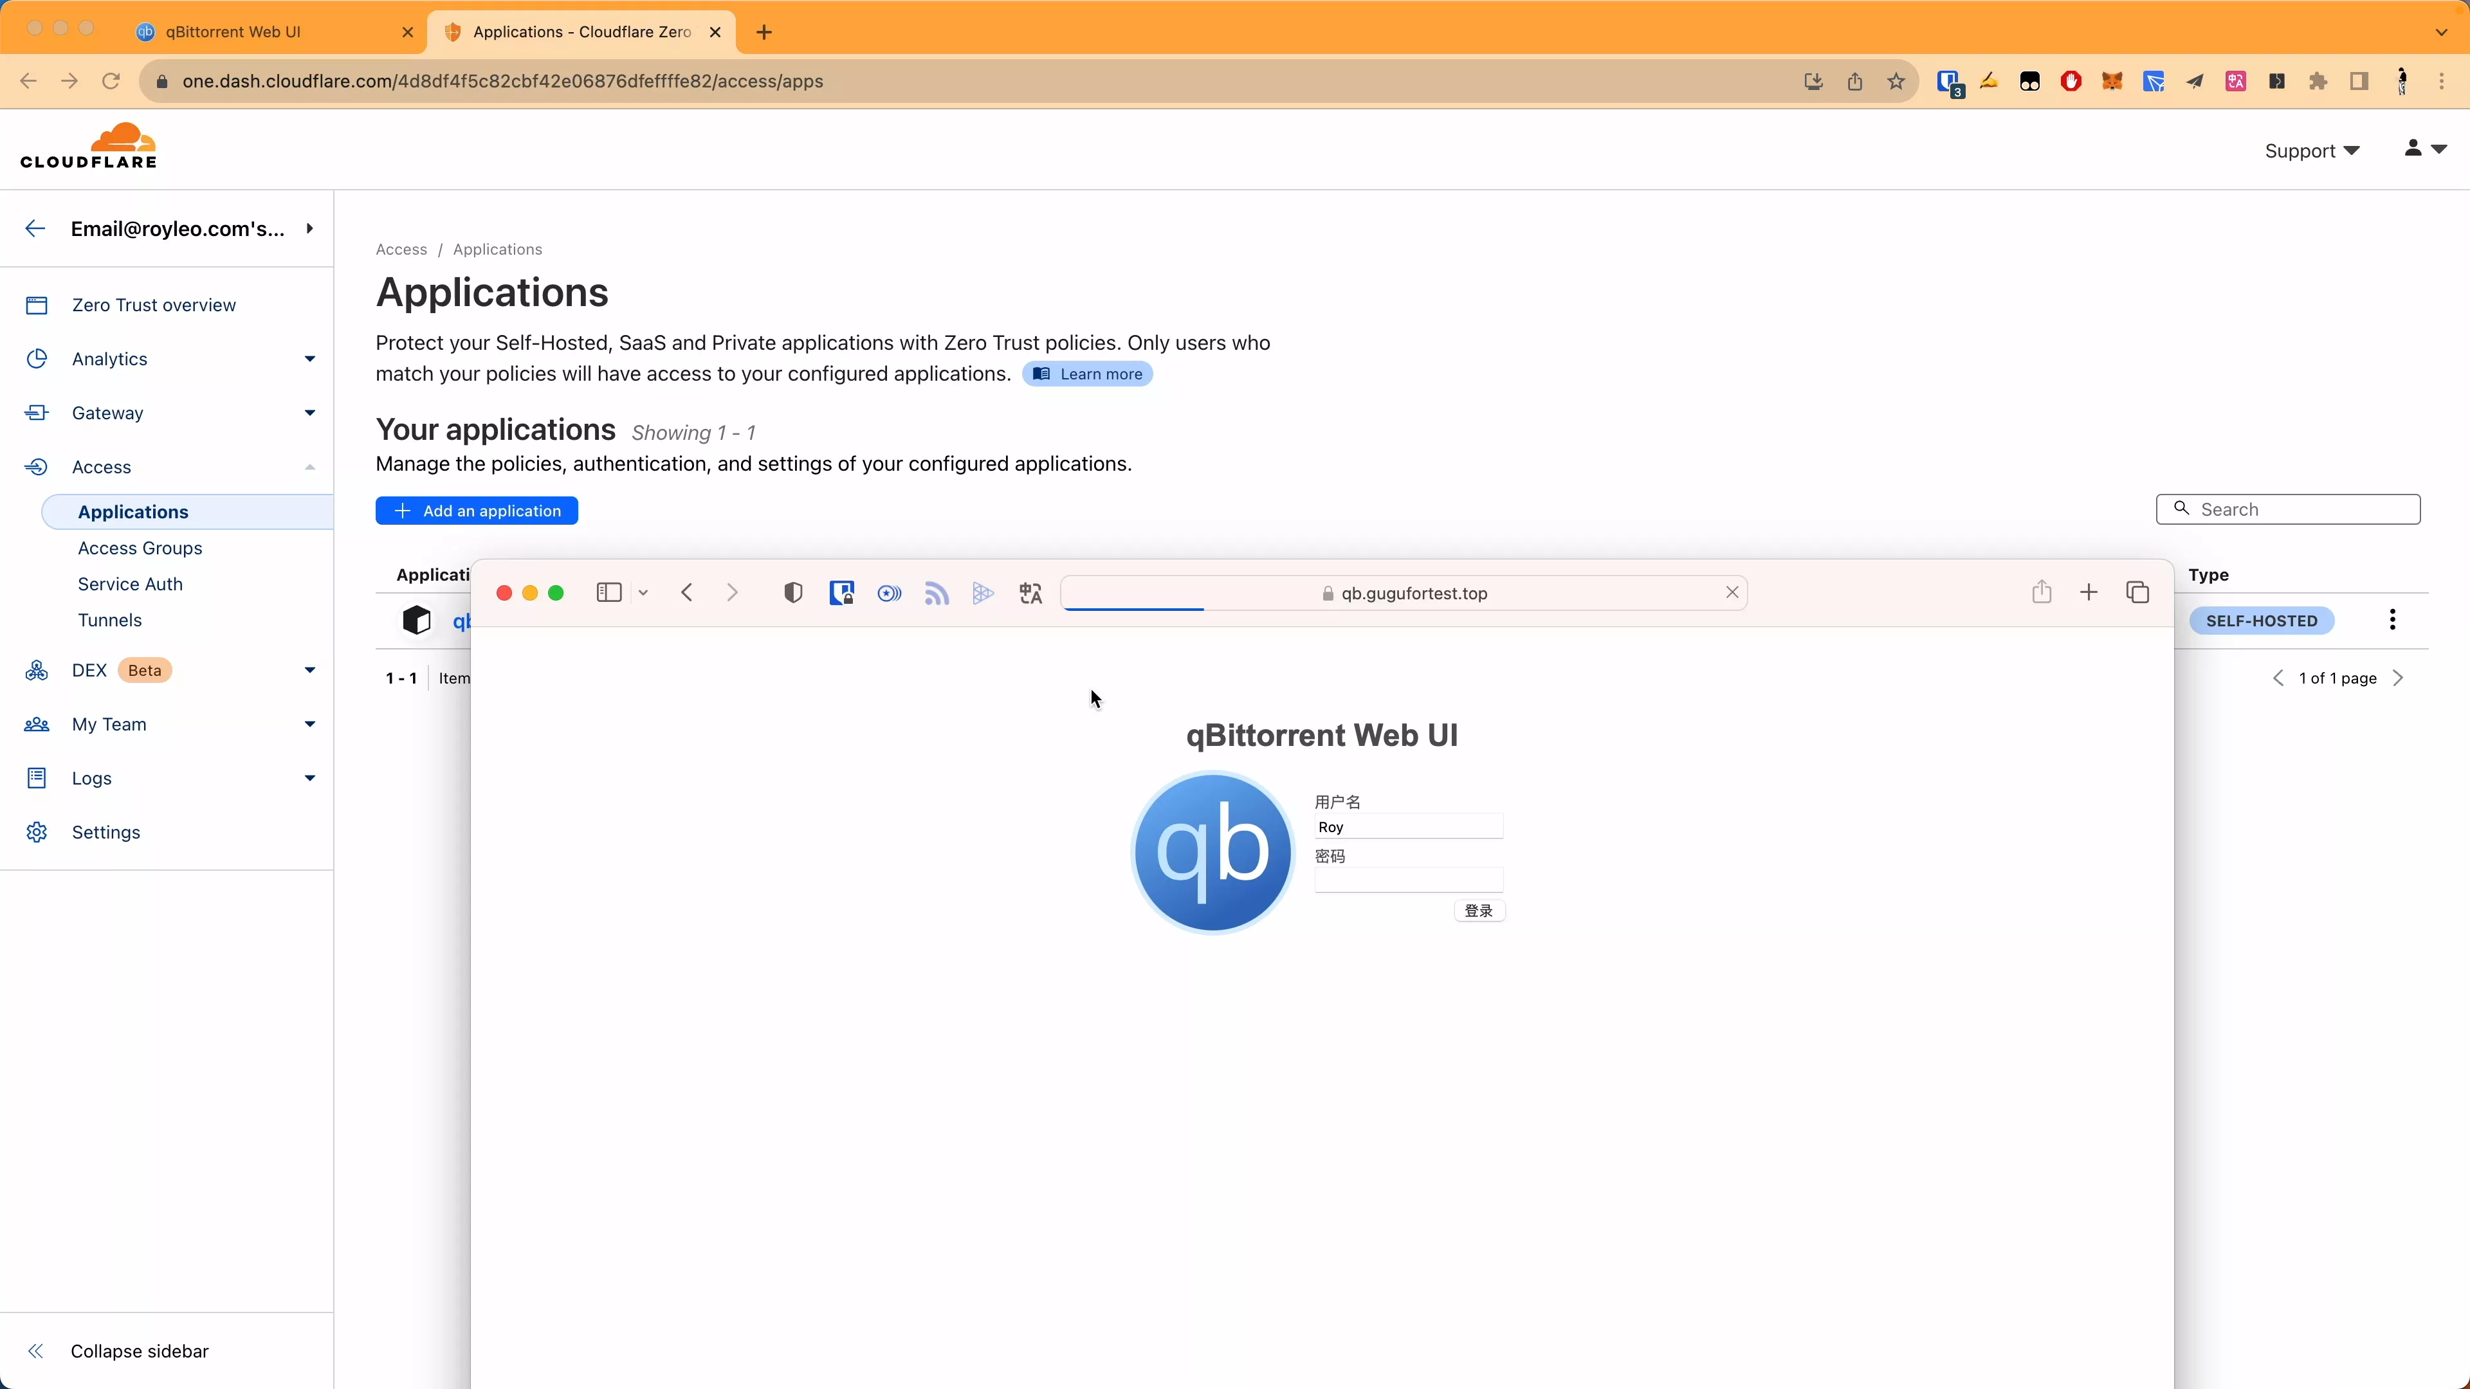
Task: Click the Access breadcrumb link
Action: (x=401, y=250)
